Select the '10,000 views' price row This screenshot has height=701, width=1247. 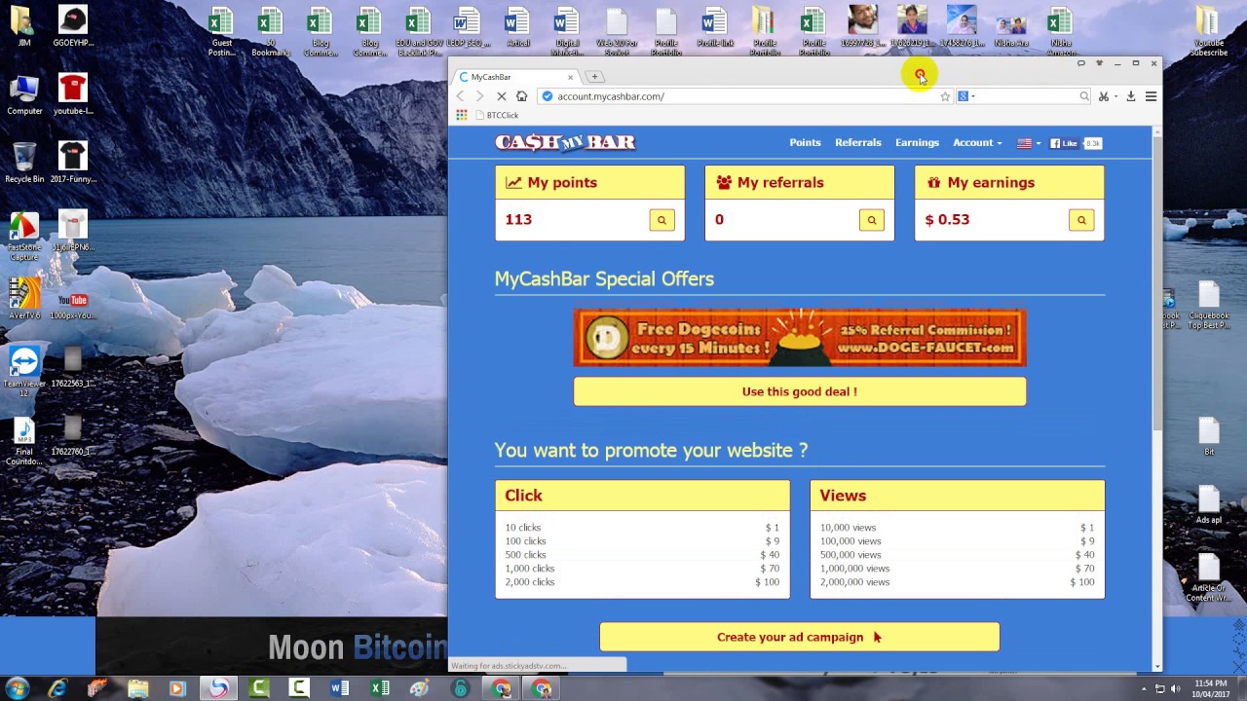957,528
